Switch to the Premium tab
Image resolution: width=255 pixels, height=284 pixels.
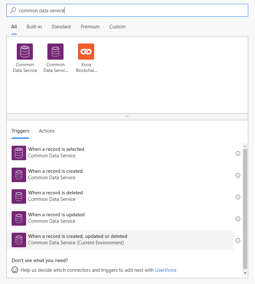[90, 27]
